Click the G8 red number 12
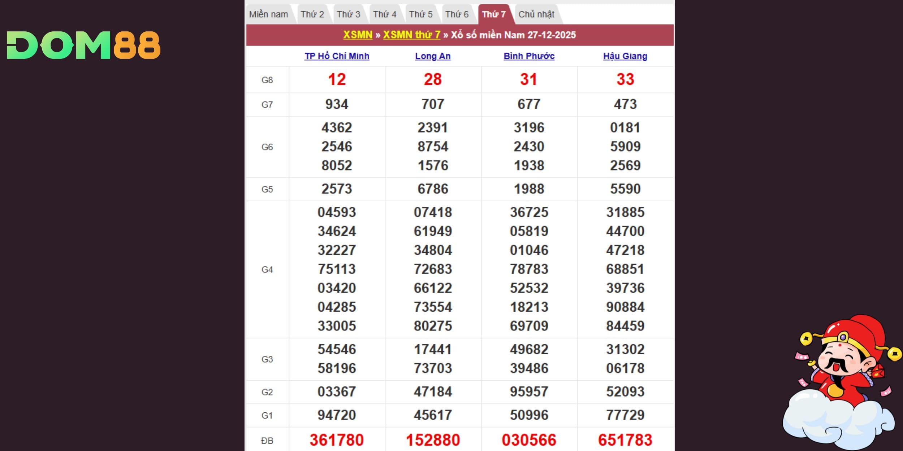 337,79
